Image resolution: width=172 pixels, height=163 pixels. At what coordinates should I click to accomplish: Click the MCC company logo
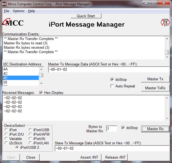pos(13,22)
